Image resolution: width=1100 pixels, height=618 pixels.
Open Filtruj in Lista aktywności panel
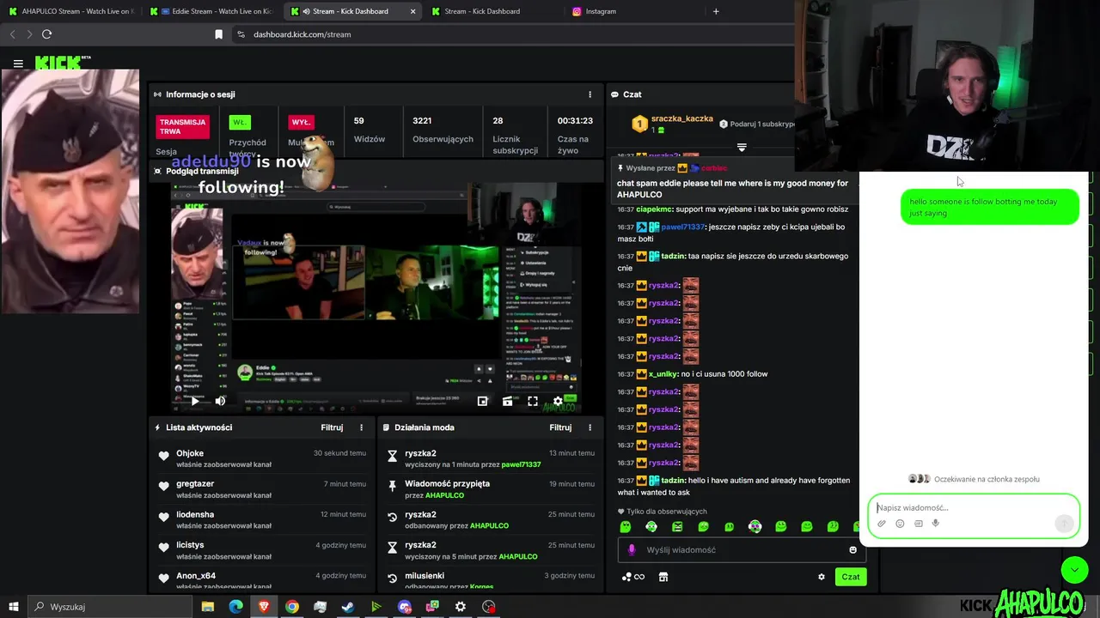click(x=332, y=427)
